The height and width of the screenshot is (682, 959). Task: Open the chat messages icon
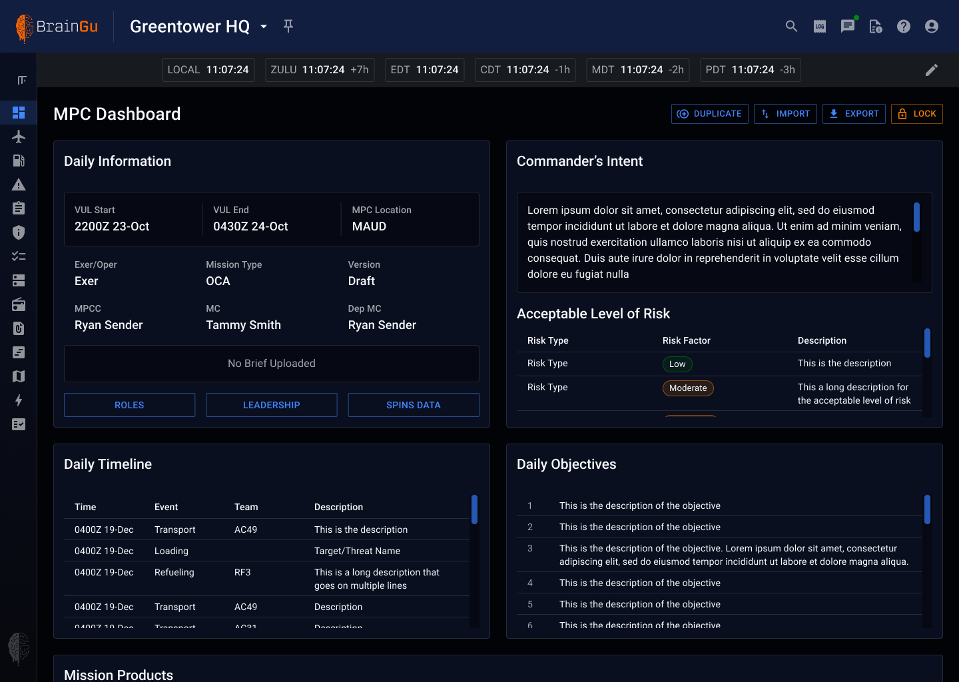tap(848, 27)
